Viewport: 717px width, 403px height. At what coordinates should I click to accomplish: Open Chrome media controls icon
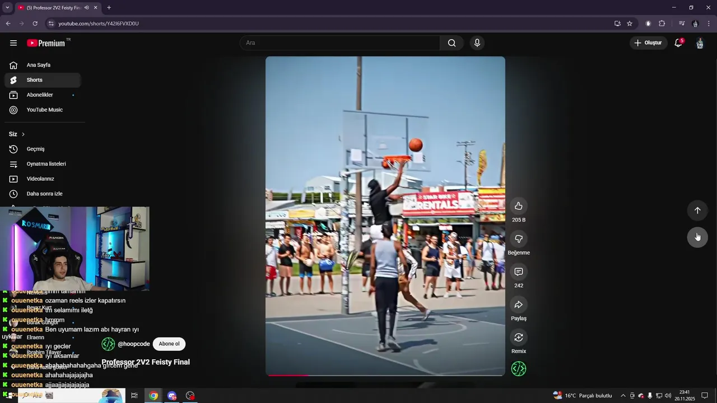pyautogui.click(x=682, y=24)
